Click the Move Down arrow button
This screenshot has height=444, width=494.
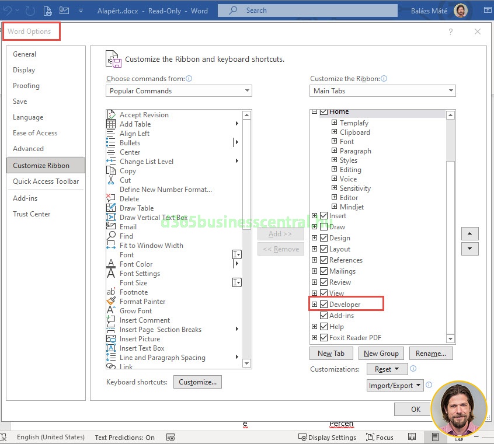tap(469, 249)
